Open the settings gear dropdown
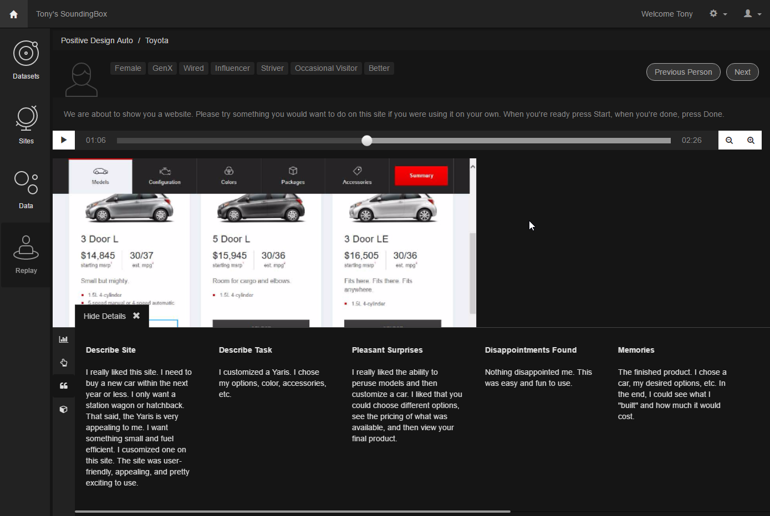The width and height of the screenshot is (770, 516). (718, 14)
